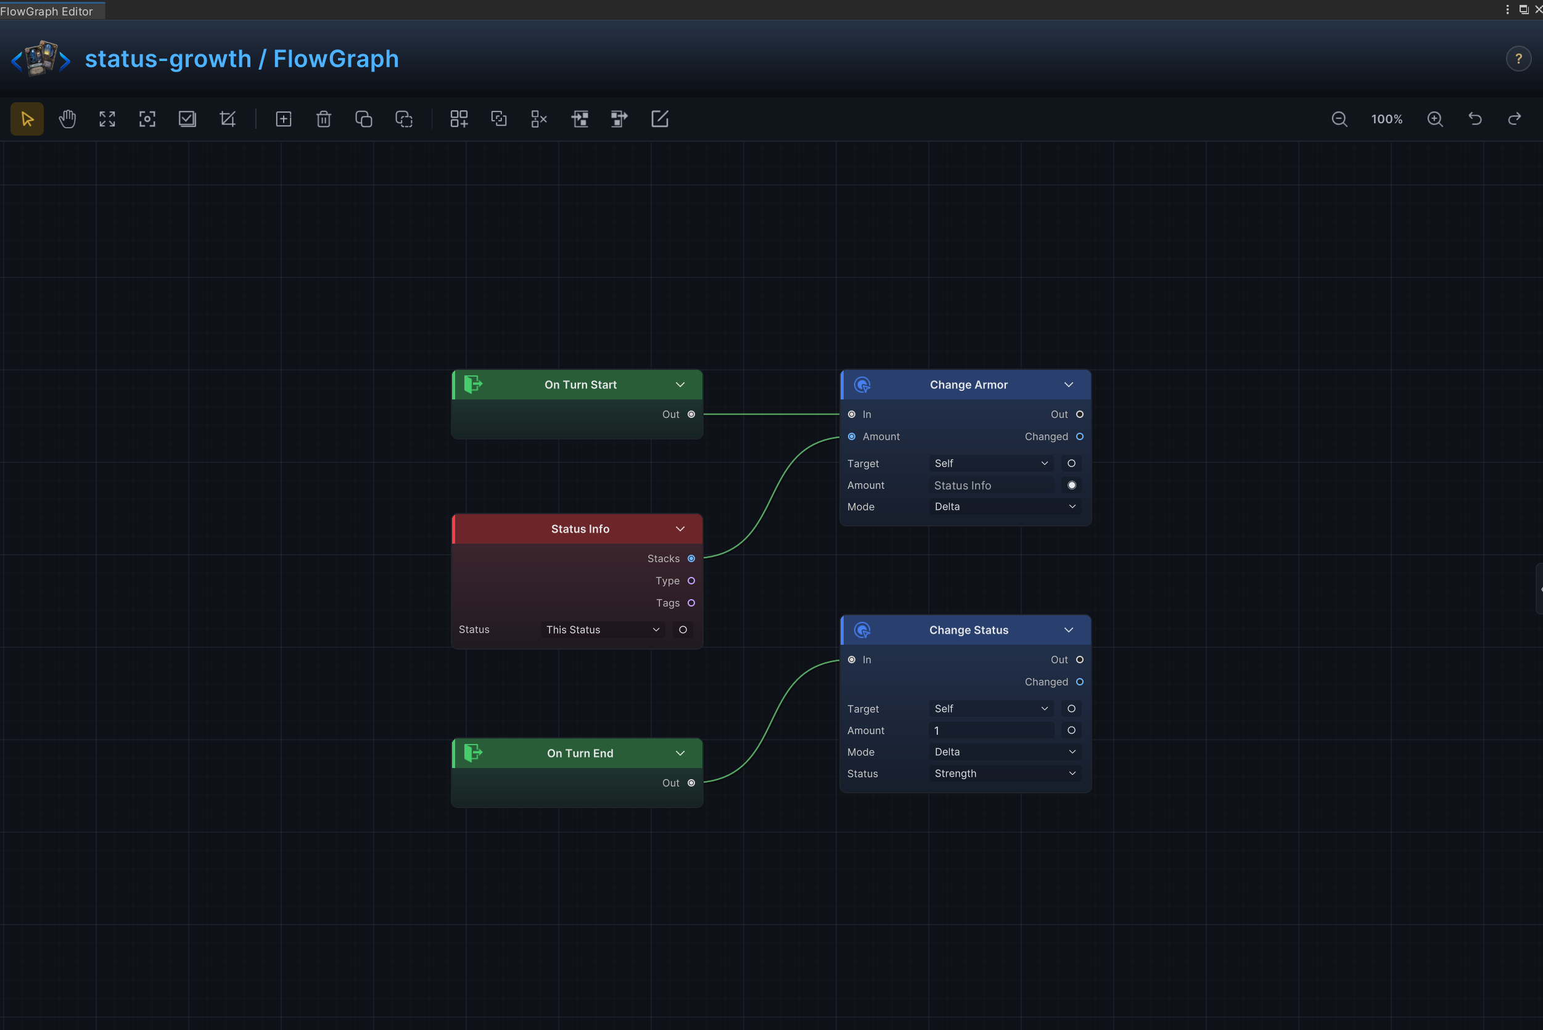1543x1030 pixels.
Task: Click the copy overlapping squares icon
Action: [x=363, y=119]
